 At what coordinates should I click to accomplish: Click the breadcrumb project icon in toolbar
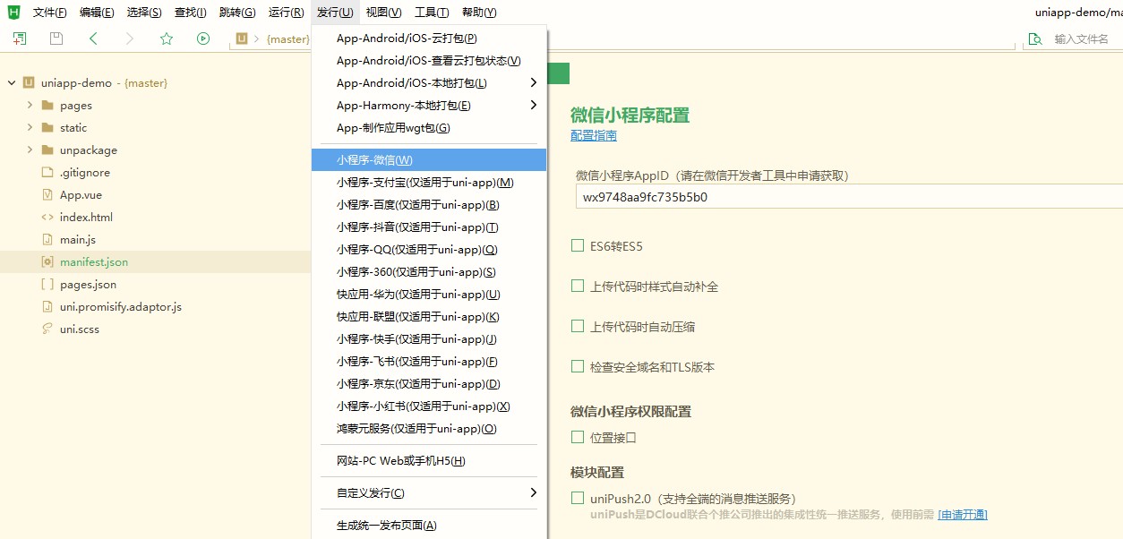coord(242,38)
